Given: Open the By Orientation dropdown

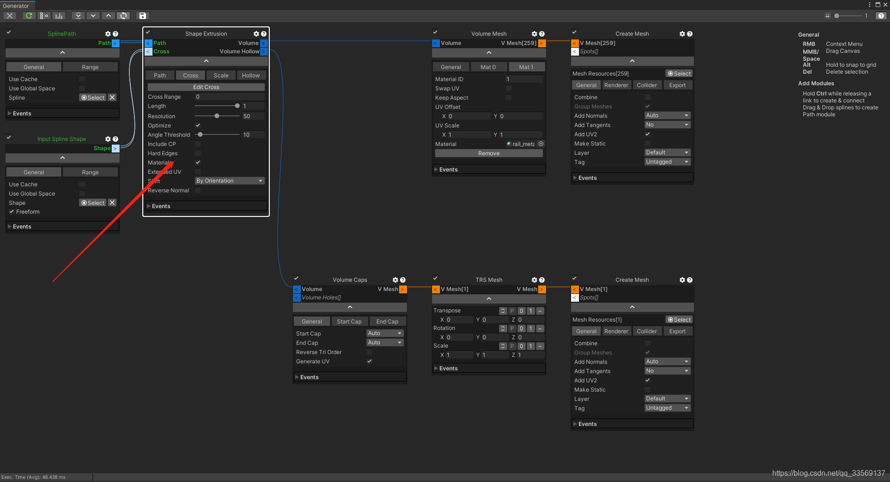Looking at the screenshot, I should tap(230, 181).
